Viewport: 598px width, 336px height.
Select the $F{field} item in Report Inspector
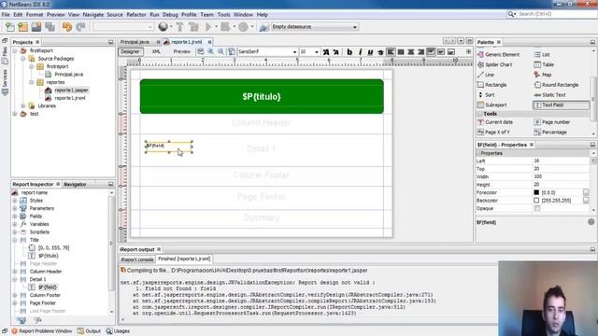(48, 287)
